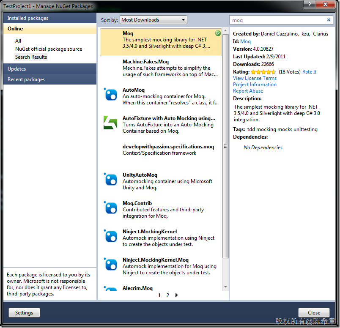This screenshot has height=328, width=340.
Task: Click the Created by Daniel Cazzulino line
Action: point(280,34)
